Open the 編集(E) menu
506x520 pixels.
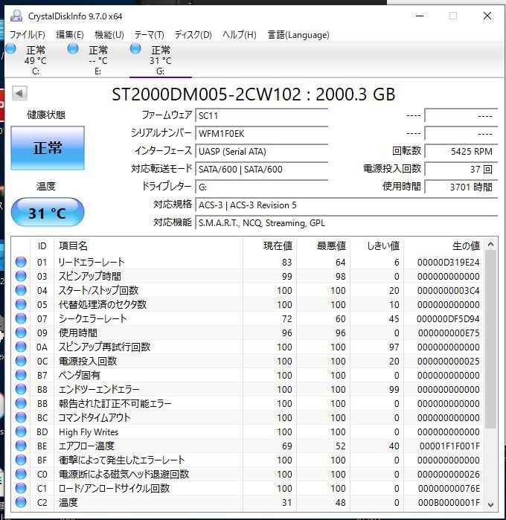coord(70,35)
